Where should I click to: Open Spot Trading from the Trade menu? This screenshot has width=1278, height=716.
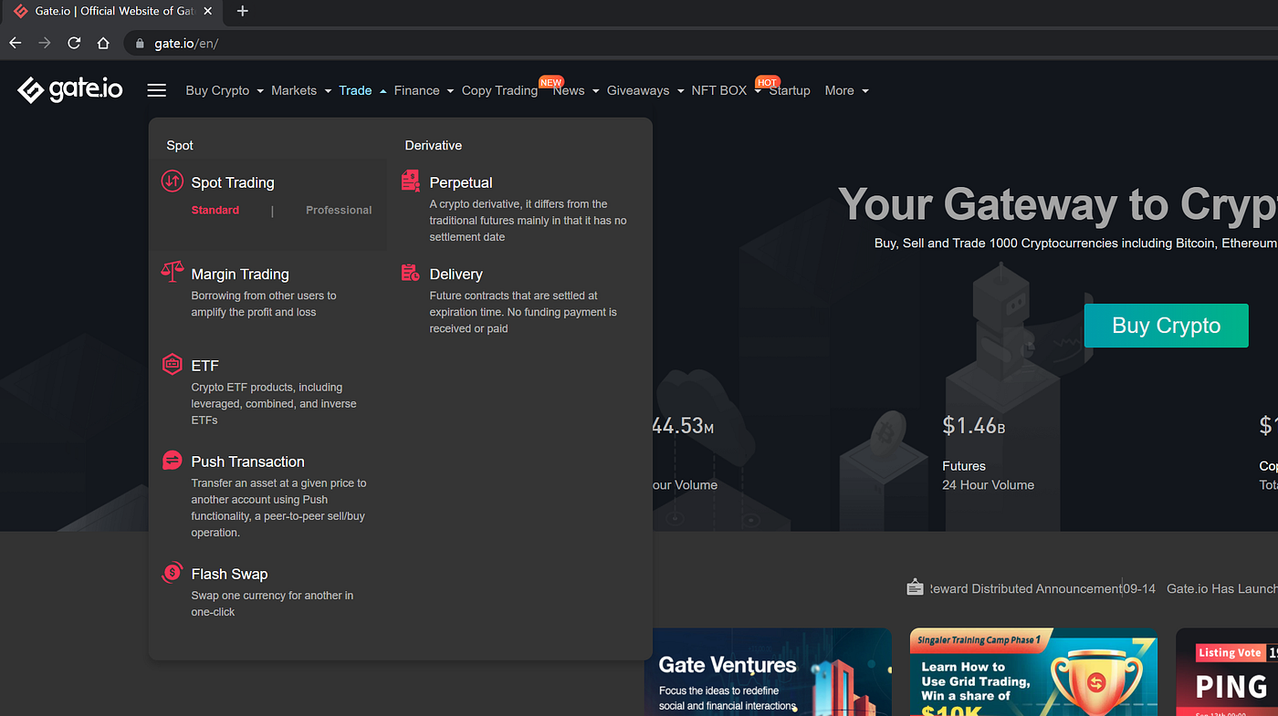[233, 182]
